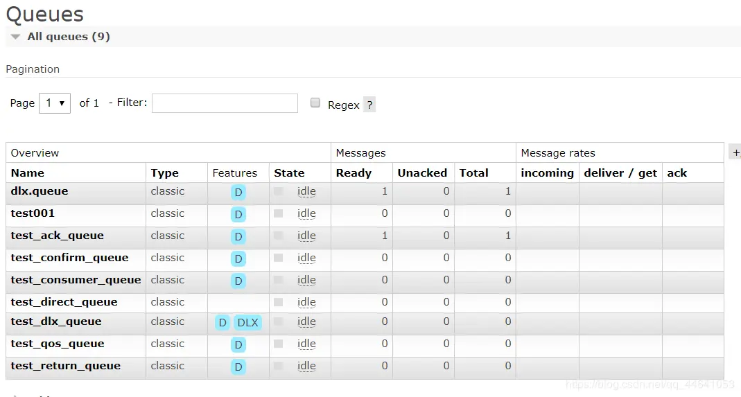Sort queues by Total messages column
Image resolution: width=741 pixels, height=397 pixels.
tap(474, 173)
